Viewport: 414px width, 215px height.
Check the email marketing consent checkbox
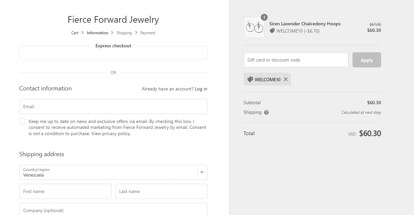[22, 121]
